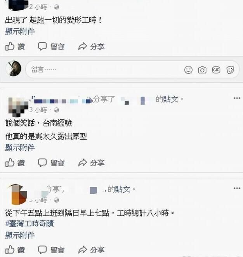243x257 pixels.
Task: Comment on the 臺灣工時奇蹟 post
Action: click(51, 250)
